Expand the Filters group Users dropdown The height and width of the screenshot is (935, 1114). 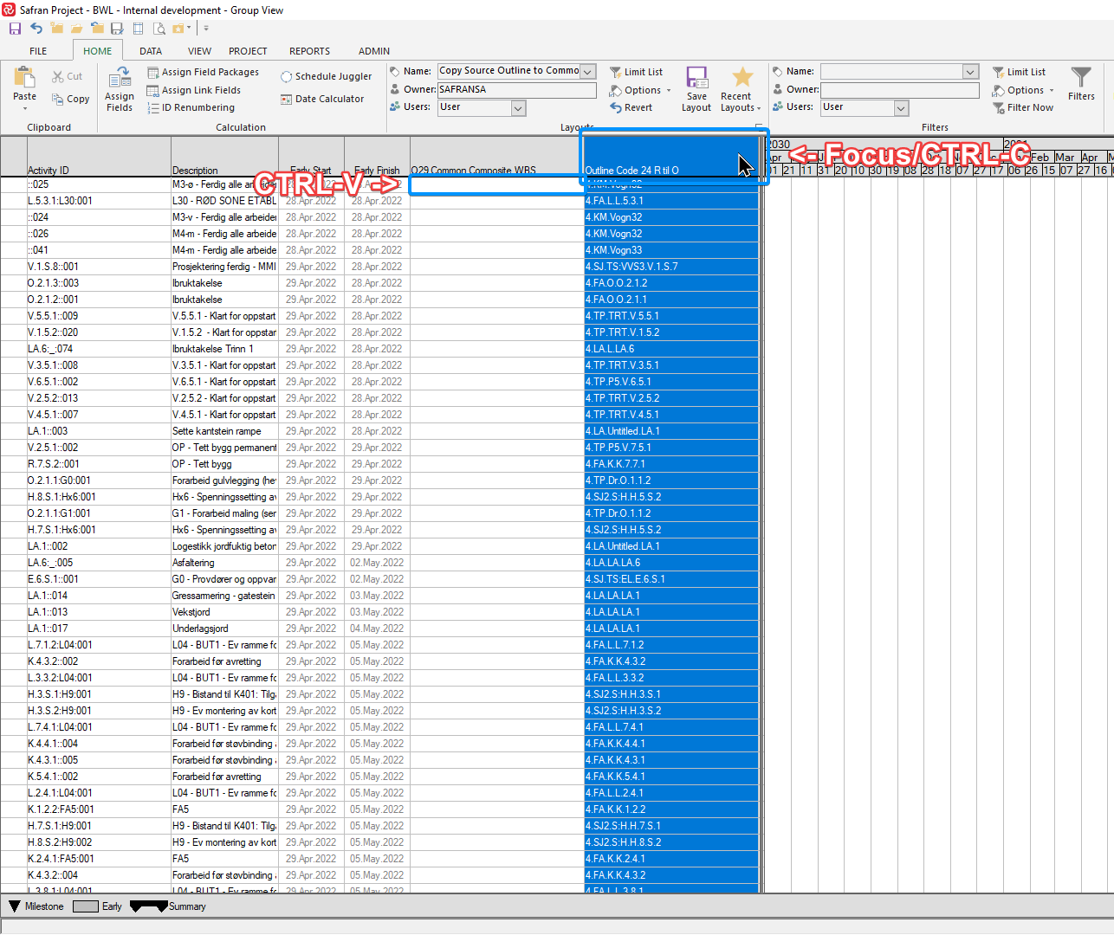(x=901, y=107)
